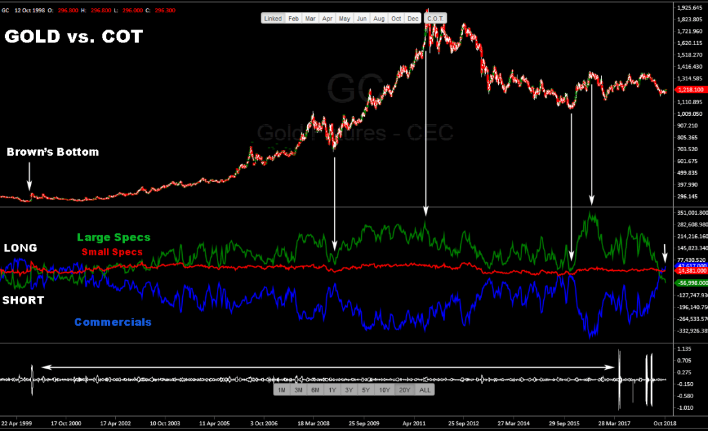Image resolution: width=708 pixels, height=431 pixels.
Task: Click the blue Commercials value label on axis
Action: click(x=690, y=265)
